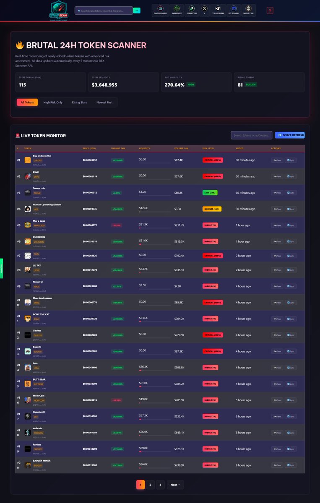Click the Fartless token icon
This screenshot has width=320, height=503.
(x=28, y=449)
